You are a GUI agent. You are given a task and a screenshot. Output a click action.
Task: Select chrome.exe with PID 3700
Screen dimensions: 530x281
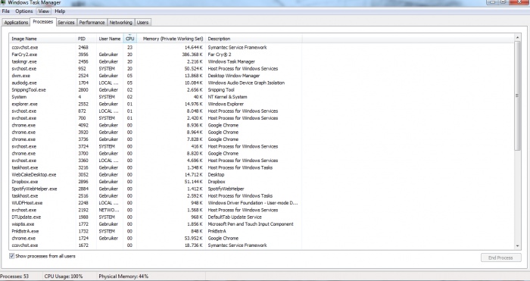[155, 153]
